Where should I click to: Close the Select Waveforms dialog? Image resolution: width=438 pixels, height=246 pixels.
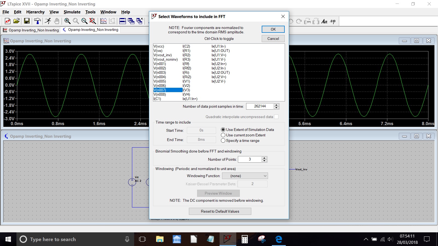pyautogui.click(x=283, y=17)
